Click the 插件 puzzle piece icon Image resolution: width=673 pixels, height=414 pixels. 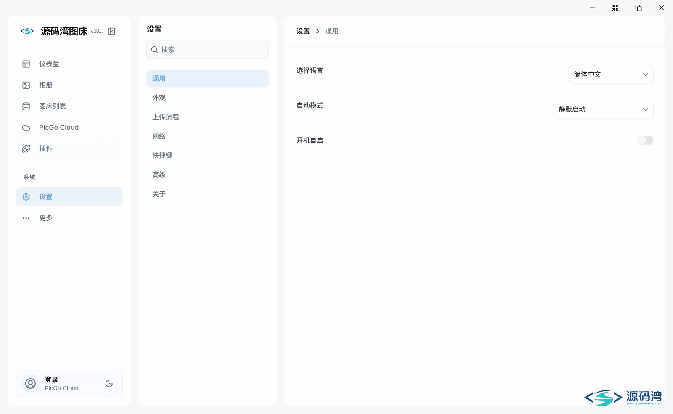tap(26, 149)
